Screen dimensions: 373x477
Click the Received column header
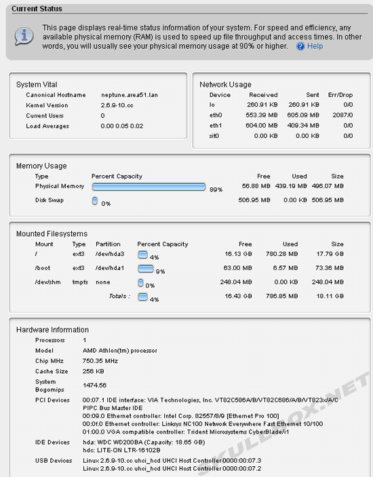point(263,95)
